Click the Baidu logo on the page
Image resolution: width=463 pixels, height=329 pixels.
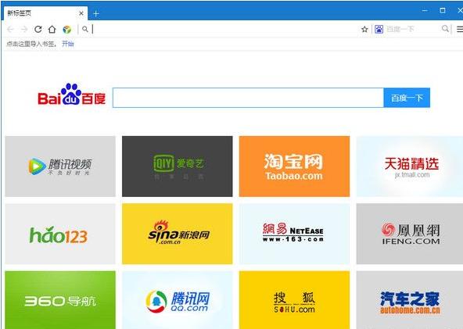71,95
